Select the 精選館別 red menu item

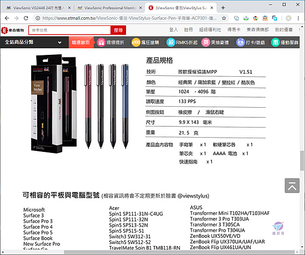pyautogui.click(x=81, y=42)
